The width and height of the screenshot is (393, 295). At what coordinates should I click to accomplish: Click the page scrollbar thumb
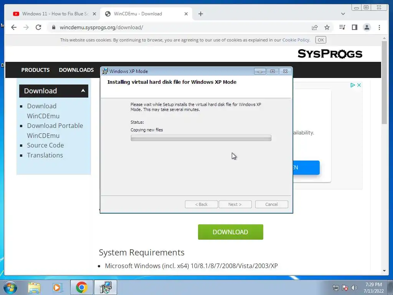384,82
